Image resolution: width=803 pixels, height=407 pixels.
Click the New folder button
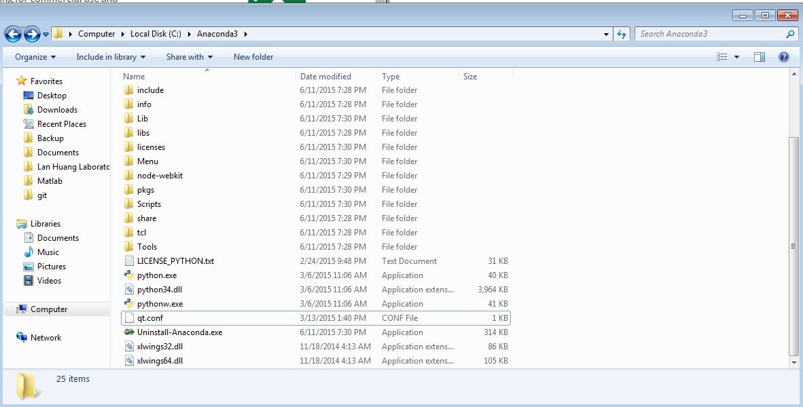(253, 57)
